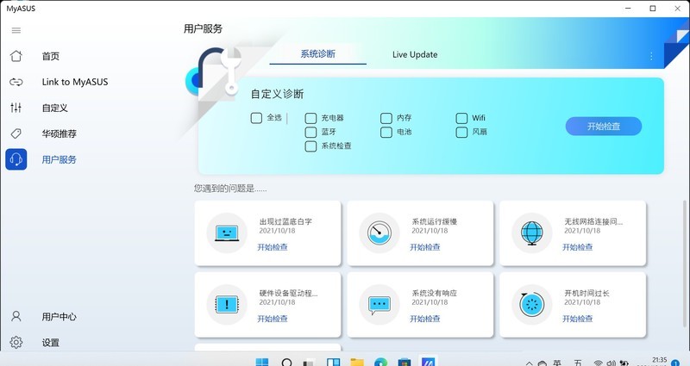Switch to the 系统诊断 tab
The image size is (690, 366).
(x=317, y=54)
